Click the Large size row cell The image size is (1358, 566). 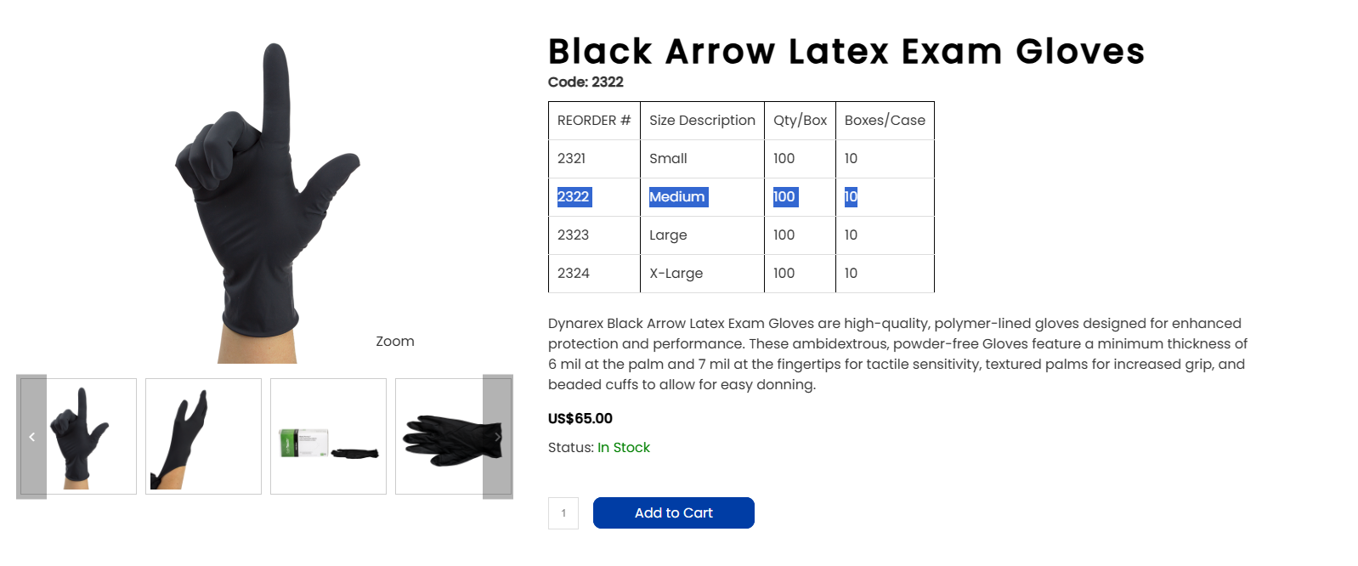[x=668, y=235]
